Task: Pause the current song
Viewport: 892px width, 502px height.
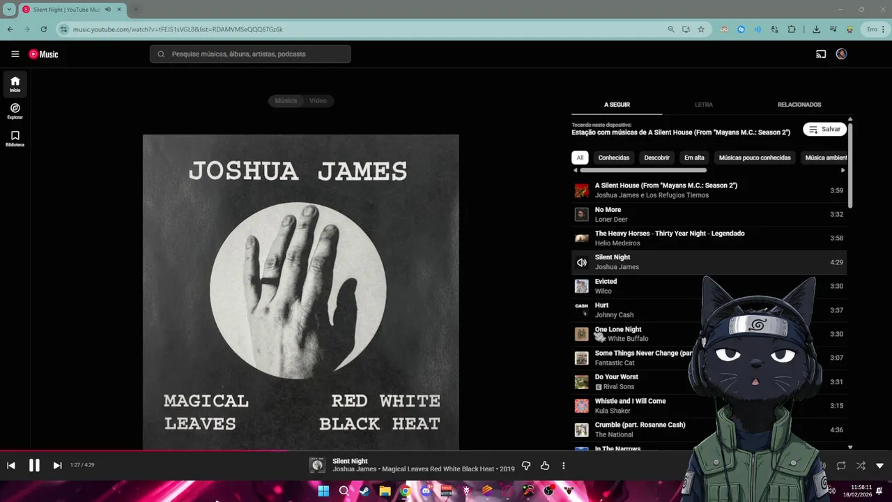Action: 34,466
